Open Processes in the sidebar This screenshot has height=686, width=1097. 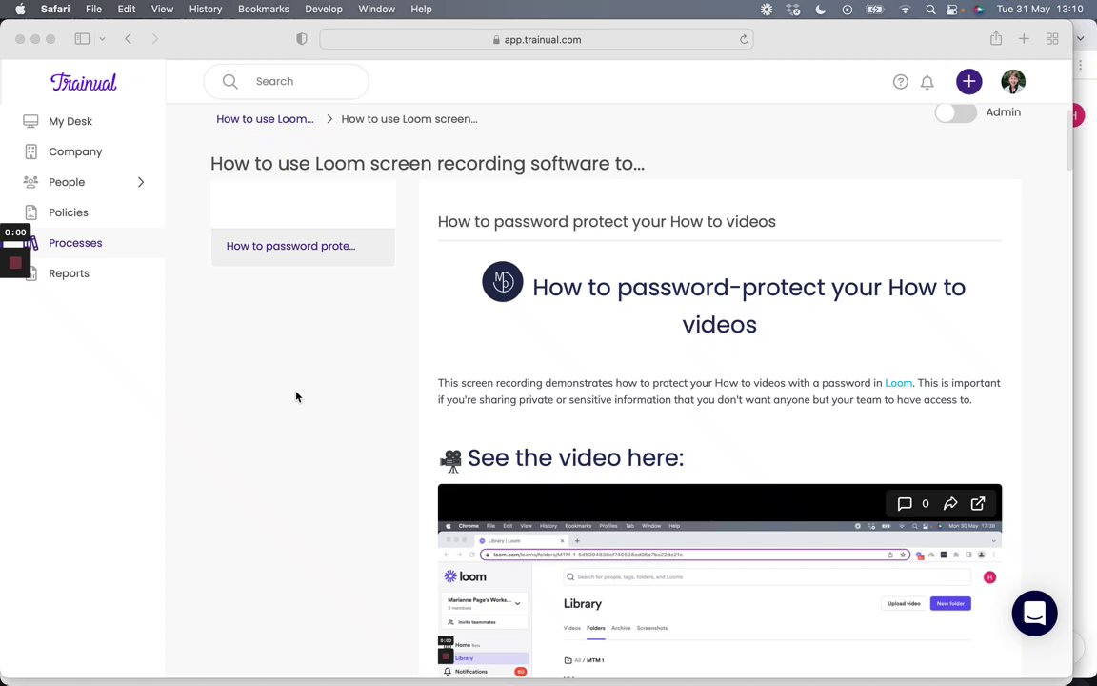click(75, 243)
